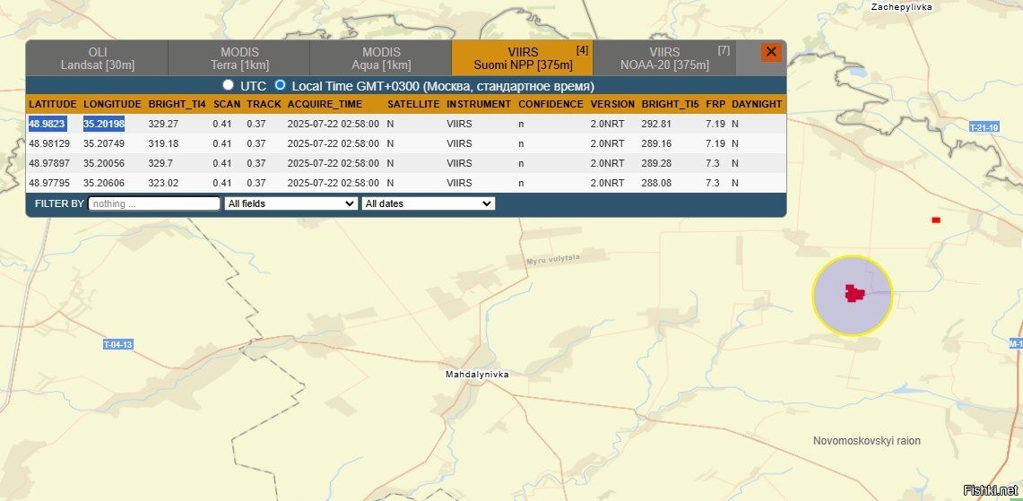Sort by SATELLITE column header
Image resolution: width=1023 pixels, height=501 pixels.
click(413, 104)
